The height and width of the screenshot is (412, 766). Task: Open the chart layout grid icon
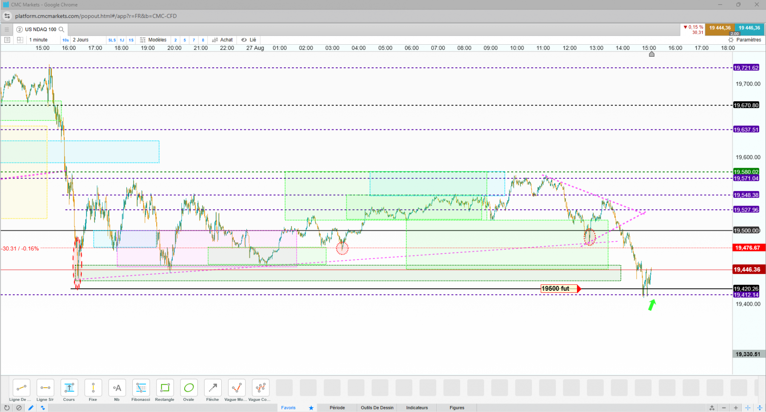pos(20,40)
